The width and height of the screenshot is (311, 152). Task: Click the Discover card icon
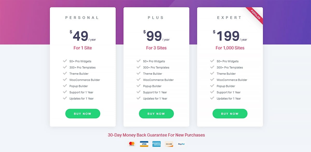click(169, 144)
